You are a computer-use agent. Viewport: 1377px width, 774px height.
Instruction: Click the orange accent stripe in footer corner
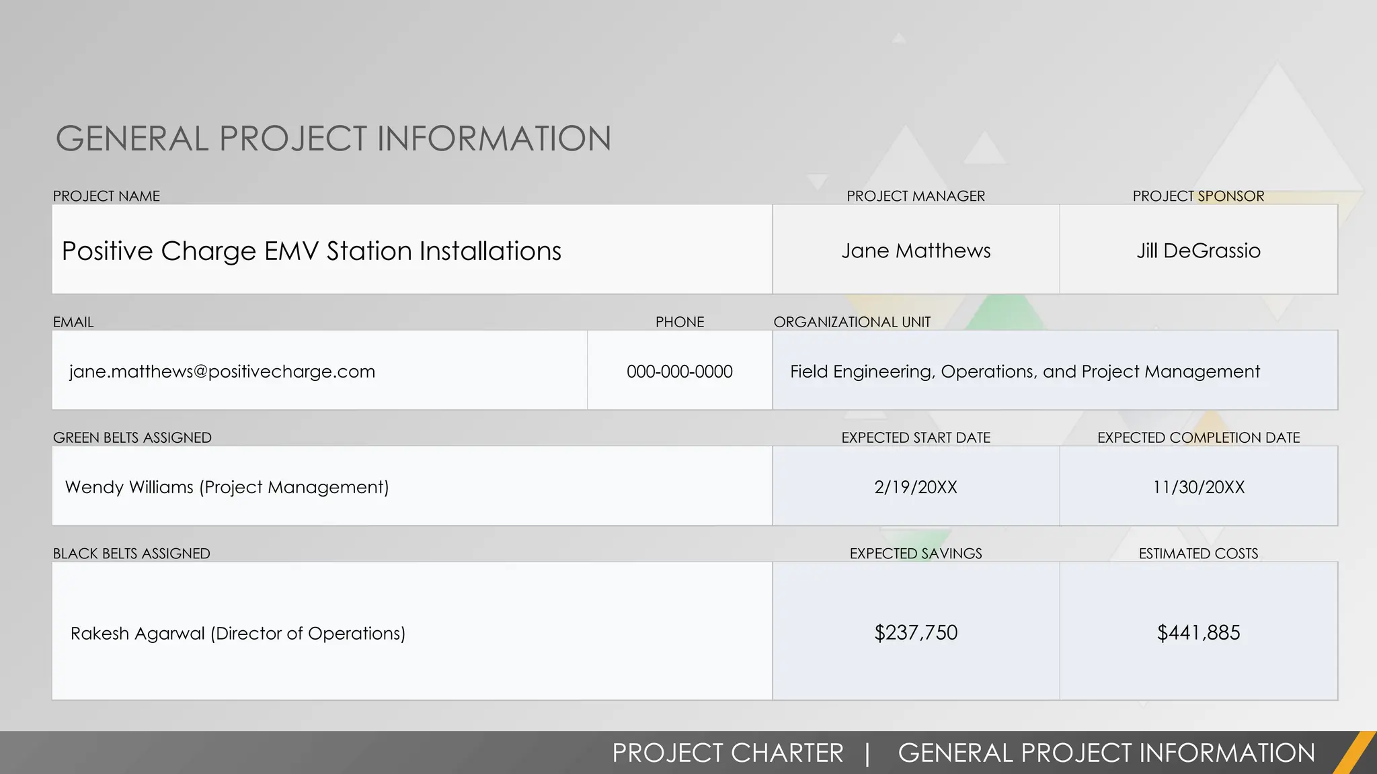[1355, 754]
